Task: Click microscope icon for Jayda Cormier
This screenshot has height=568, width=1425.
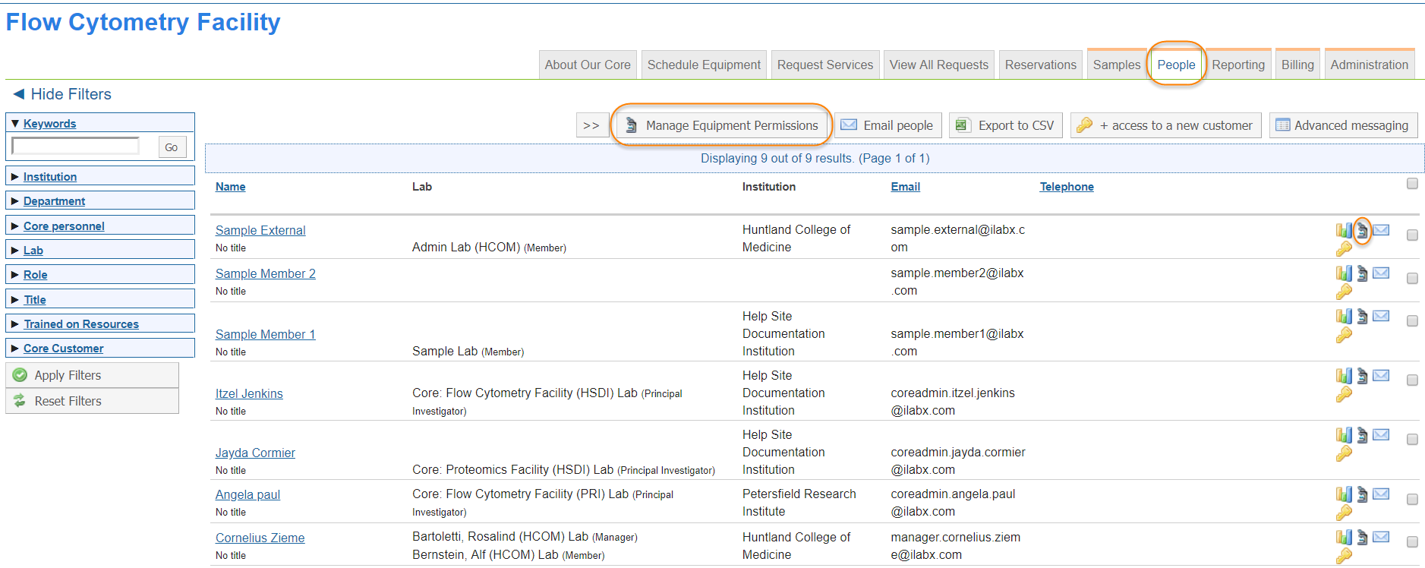Action: point(1362,435)
